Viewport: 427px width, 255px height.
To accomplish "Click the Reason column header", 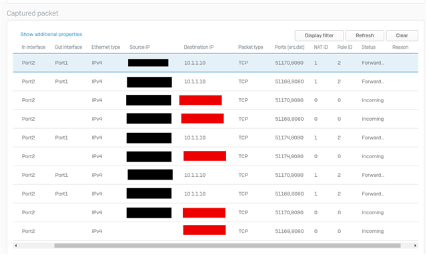I will coord(400,47).
